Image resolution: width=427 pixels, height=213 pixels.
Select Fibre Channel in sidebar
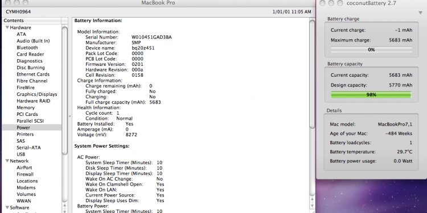pos(32,81)
